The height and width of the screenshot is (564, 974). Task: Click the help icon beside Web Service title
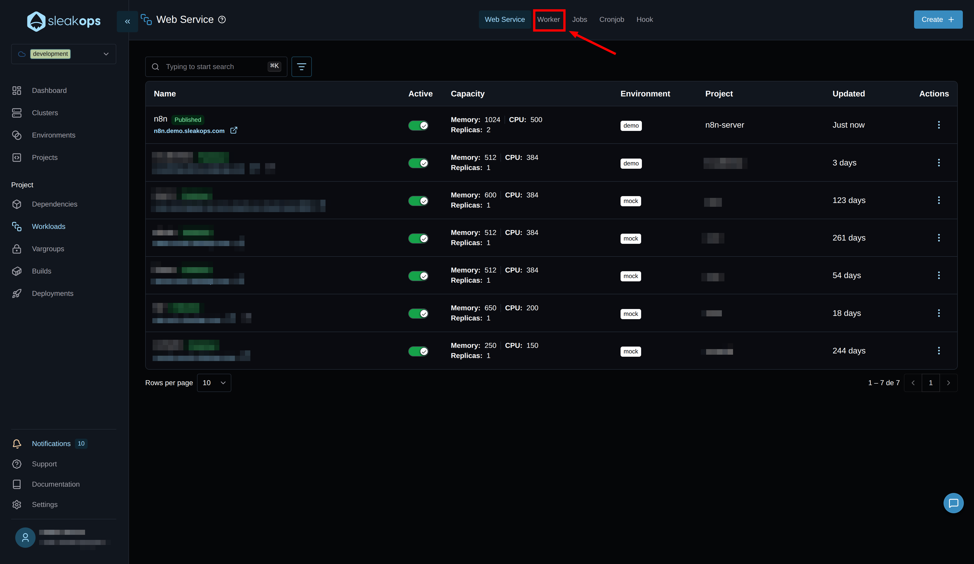point(222,20)
